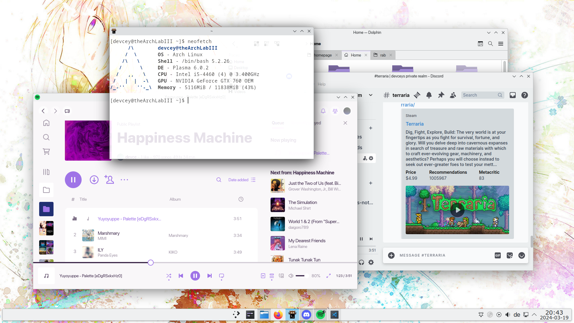Switch to rab tab in Dolphin
574x323 pixels.
tap(383, 55)
